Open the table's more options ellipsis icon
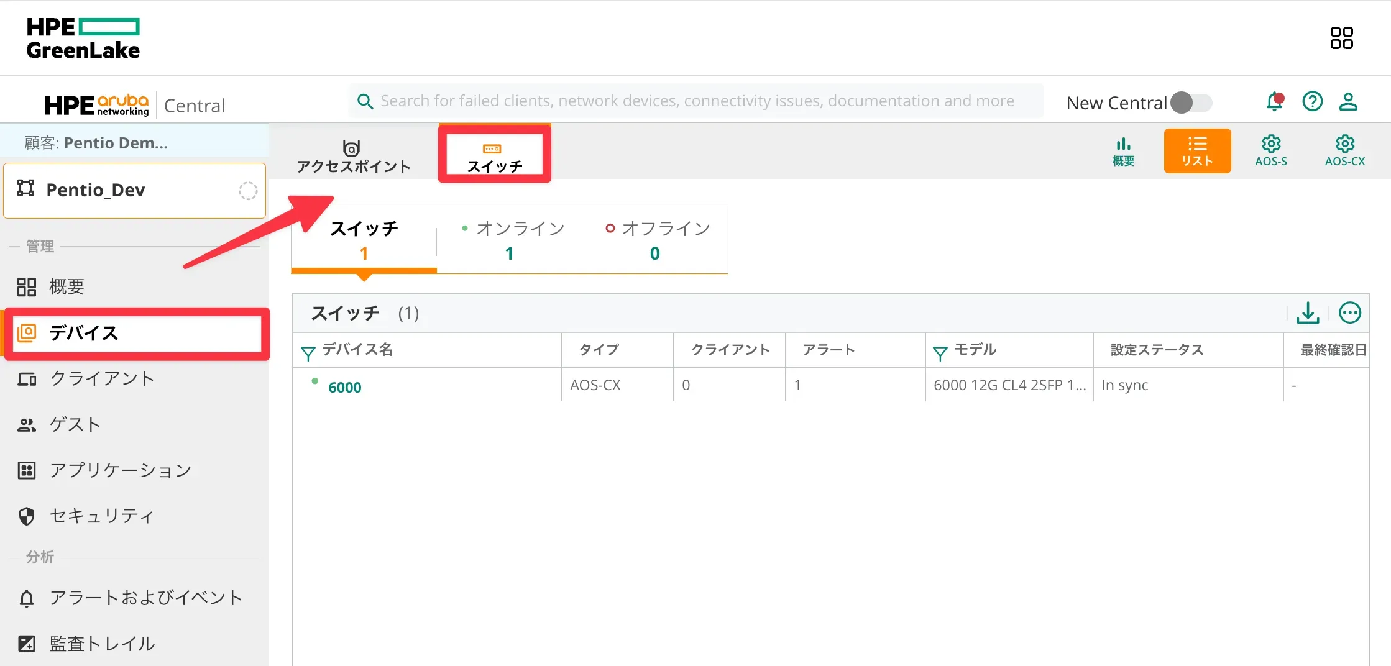 (1349, 312)
